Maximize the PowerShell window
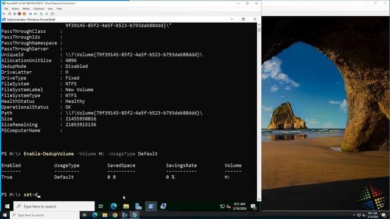The width and height of the screenshot is (390, 219). coord(243,19)
